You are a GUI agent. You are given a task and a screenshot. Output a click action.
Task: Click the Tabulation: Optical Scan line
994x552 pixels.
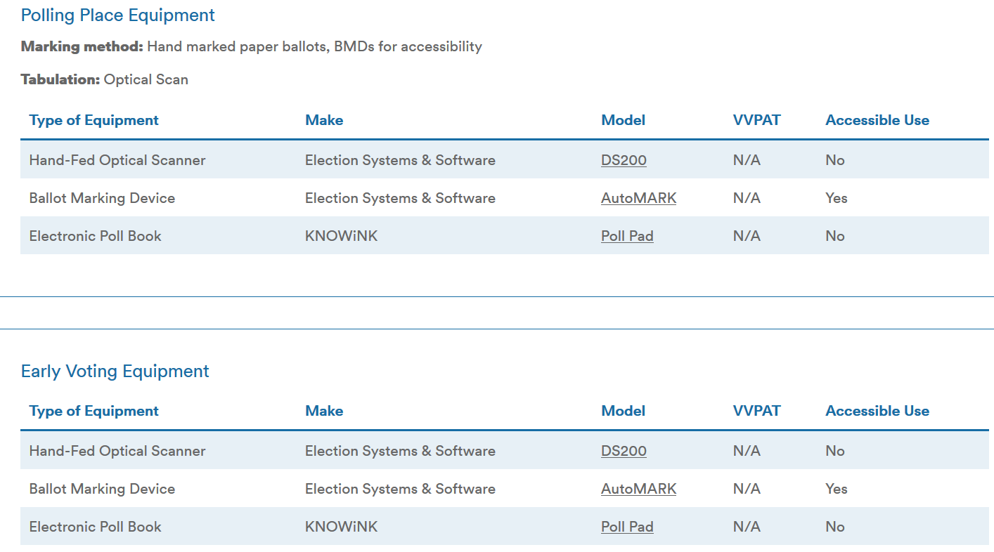[x=105, y=79]
